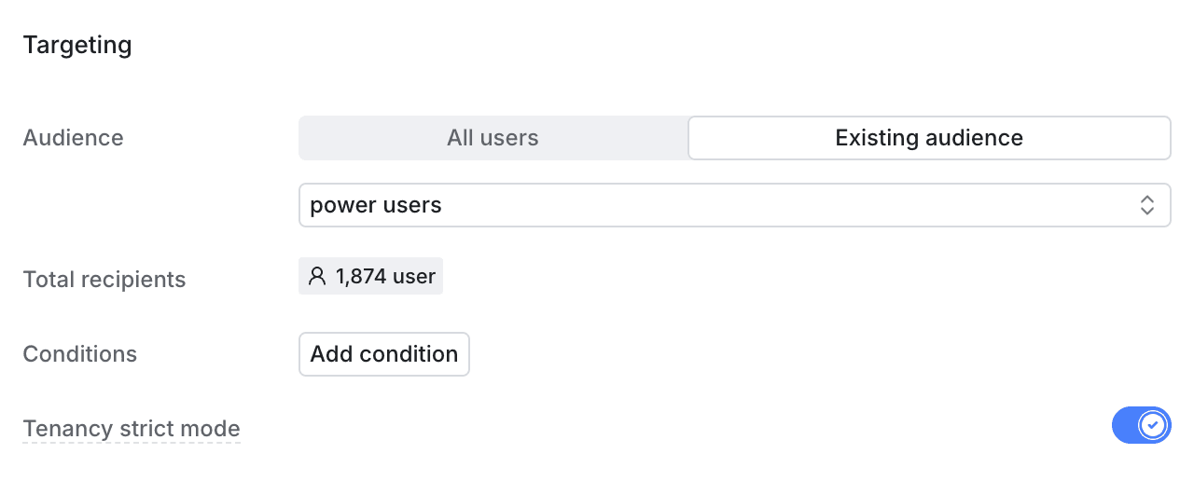Image resolution: width=1194 pixels, height=481 pixels.
Task: Select the All users audience option
Action: click(x=493, y=138)
